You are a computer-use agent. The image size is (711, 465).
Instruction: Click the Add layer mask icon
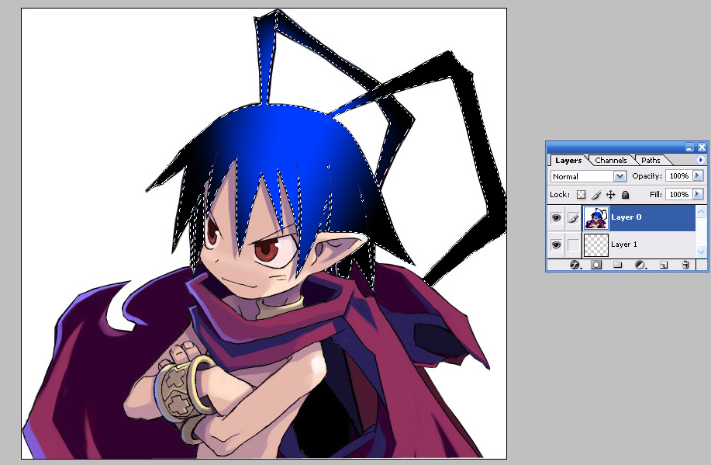coord(596,265)
